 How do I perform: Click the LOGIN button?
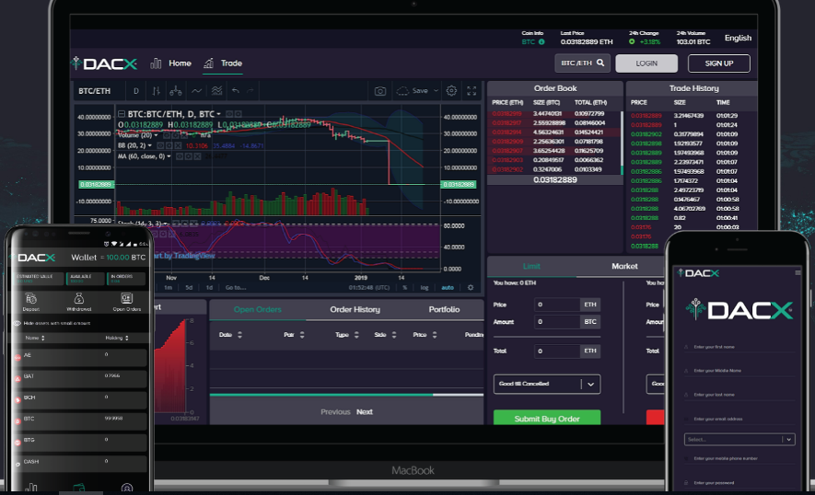pyautogui.click(x=646, y=63)
